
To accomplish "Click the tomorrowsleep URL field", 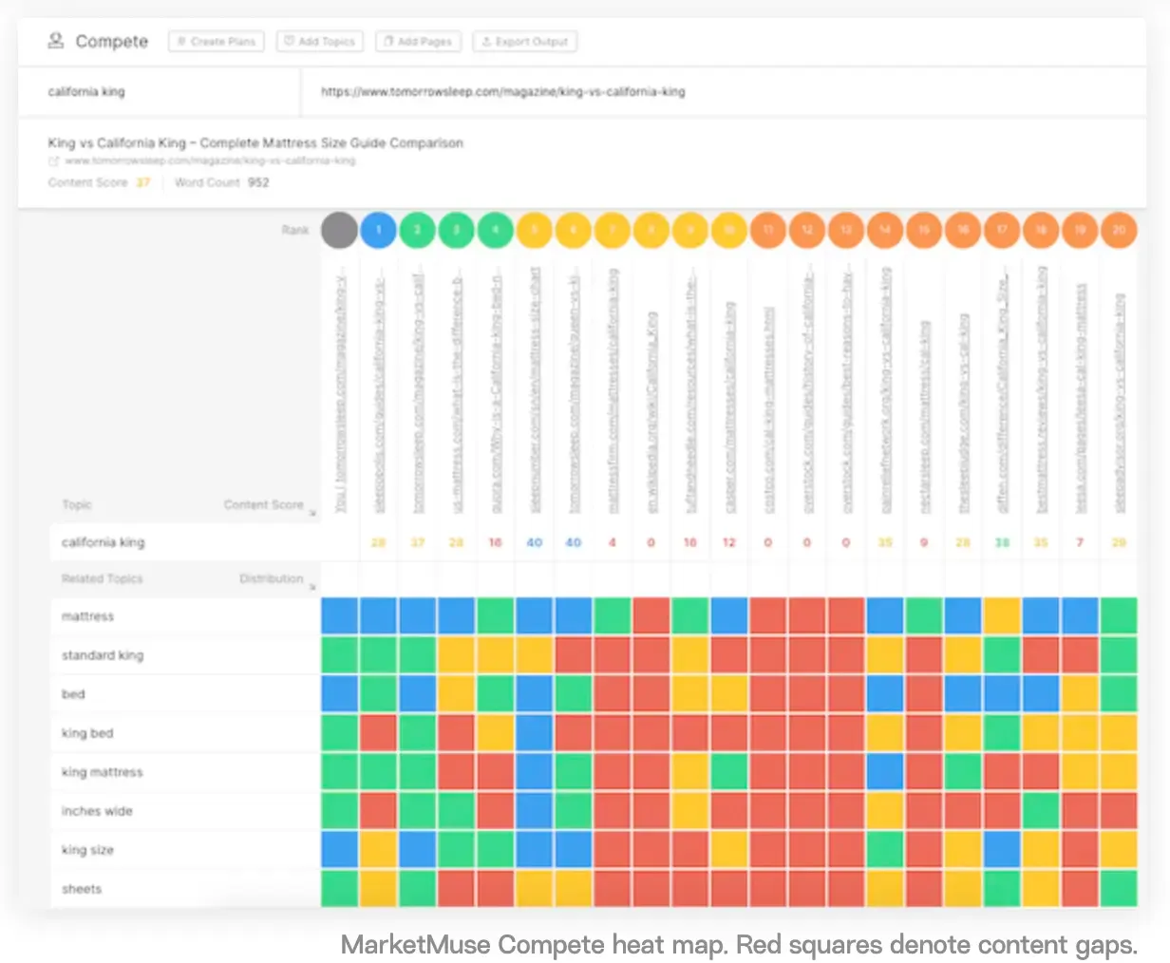I will click(x=724, y=92).
